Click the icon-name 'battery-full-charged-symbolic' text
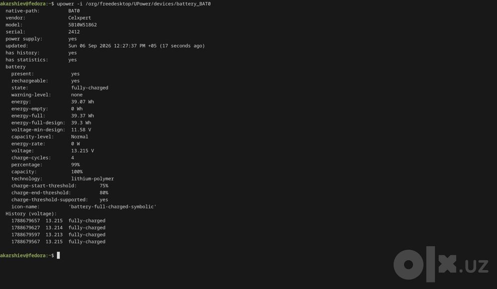This screenshot has height=289, width=497. point(112,206)
